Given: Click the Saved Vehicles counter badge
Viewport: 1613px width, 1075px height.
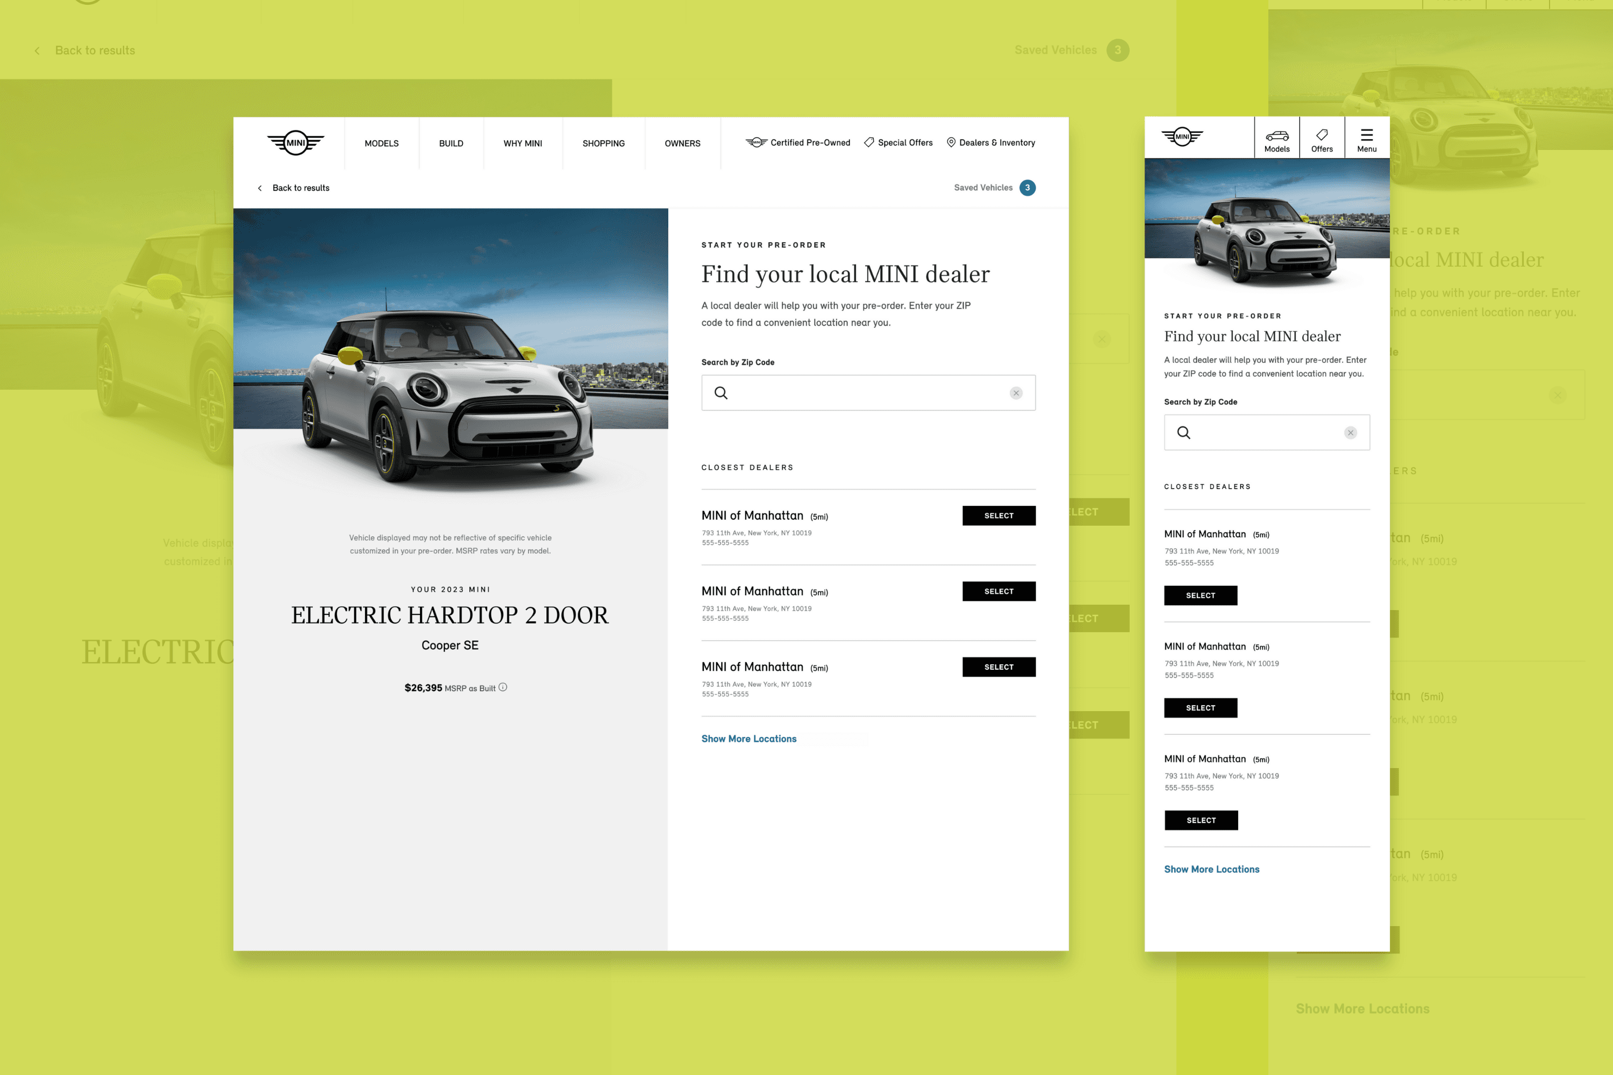Looking at the screenshot, I should point(1027,187).
